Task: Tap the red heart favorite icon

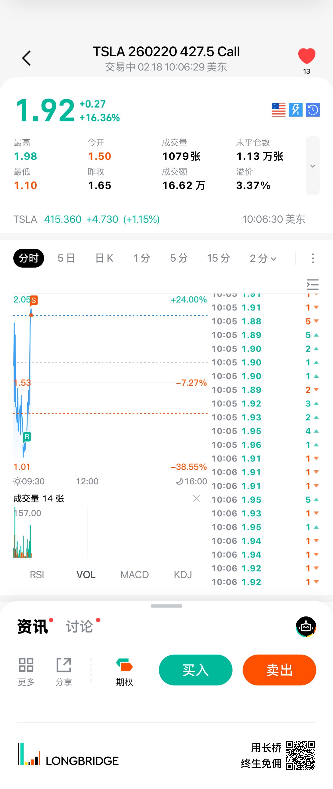Action: click(307, 56)
